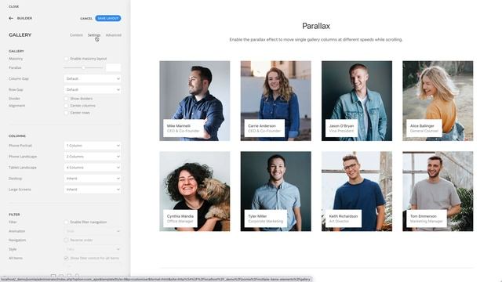Viewport: 502px width, 282px height.
Task: Select Tyler Miller photo card
Action: point(275,191)
